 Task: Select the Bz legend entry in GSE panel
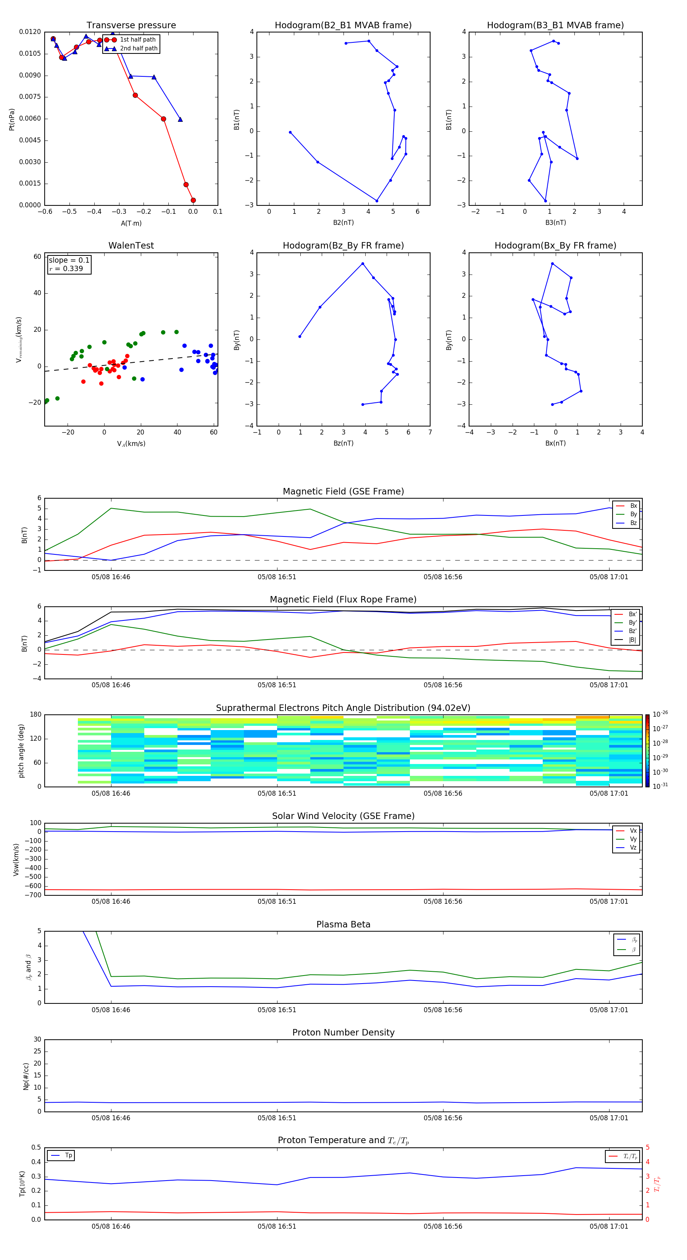click(626, 523)
